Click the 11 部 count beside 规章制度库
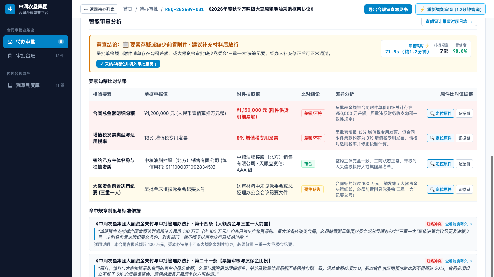Screen dimensions: 494x277 (60, 85)
